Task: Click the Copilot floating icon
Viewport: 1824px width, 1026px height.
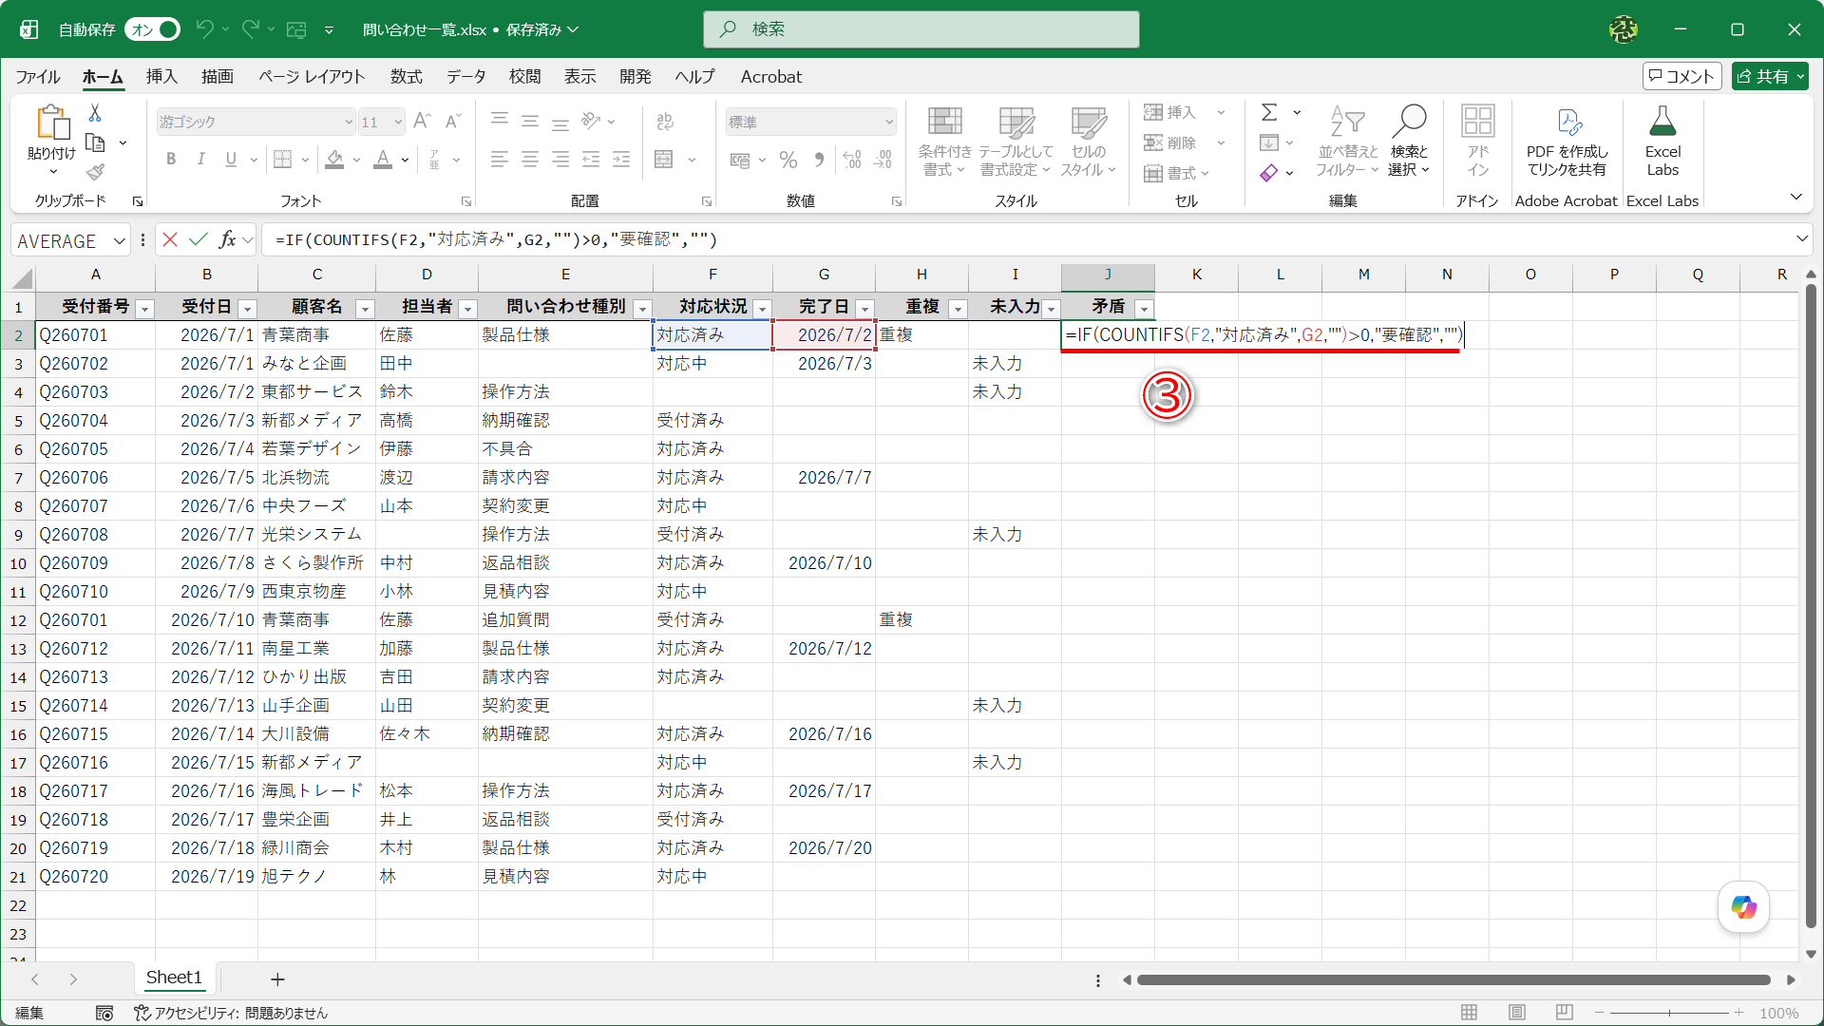Action: point(1743,907)
